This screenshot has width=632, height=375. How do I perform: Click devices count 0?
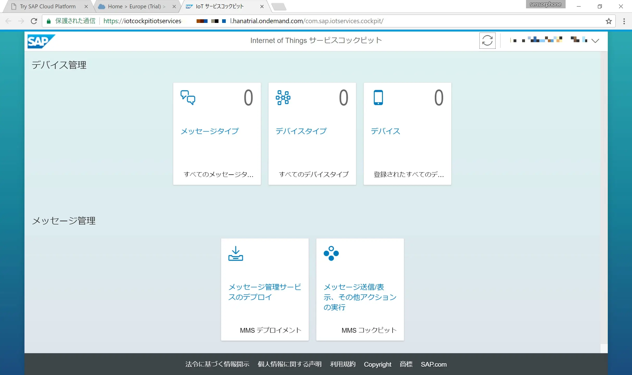point(439,98)
